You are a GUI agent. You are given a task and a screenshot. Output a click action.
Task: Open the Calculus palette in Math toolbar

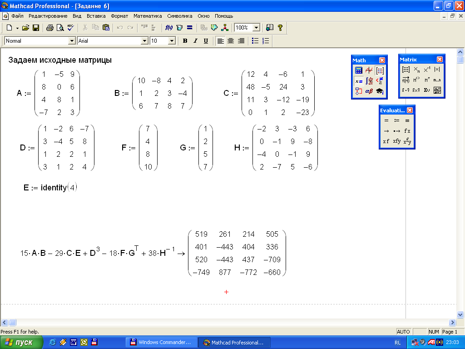[369, 81]
